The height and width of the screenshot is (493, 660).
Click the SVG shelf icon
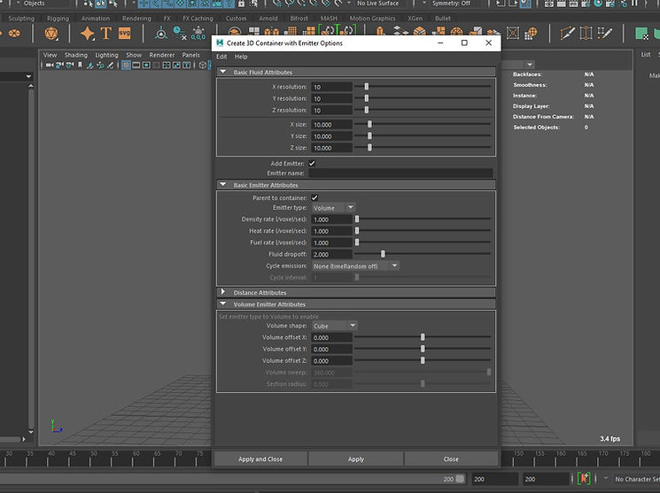125,34
